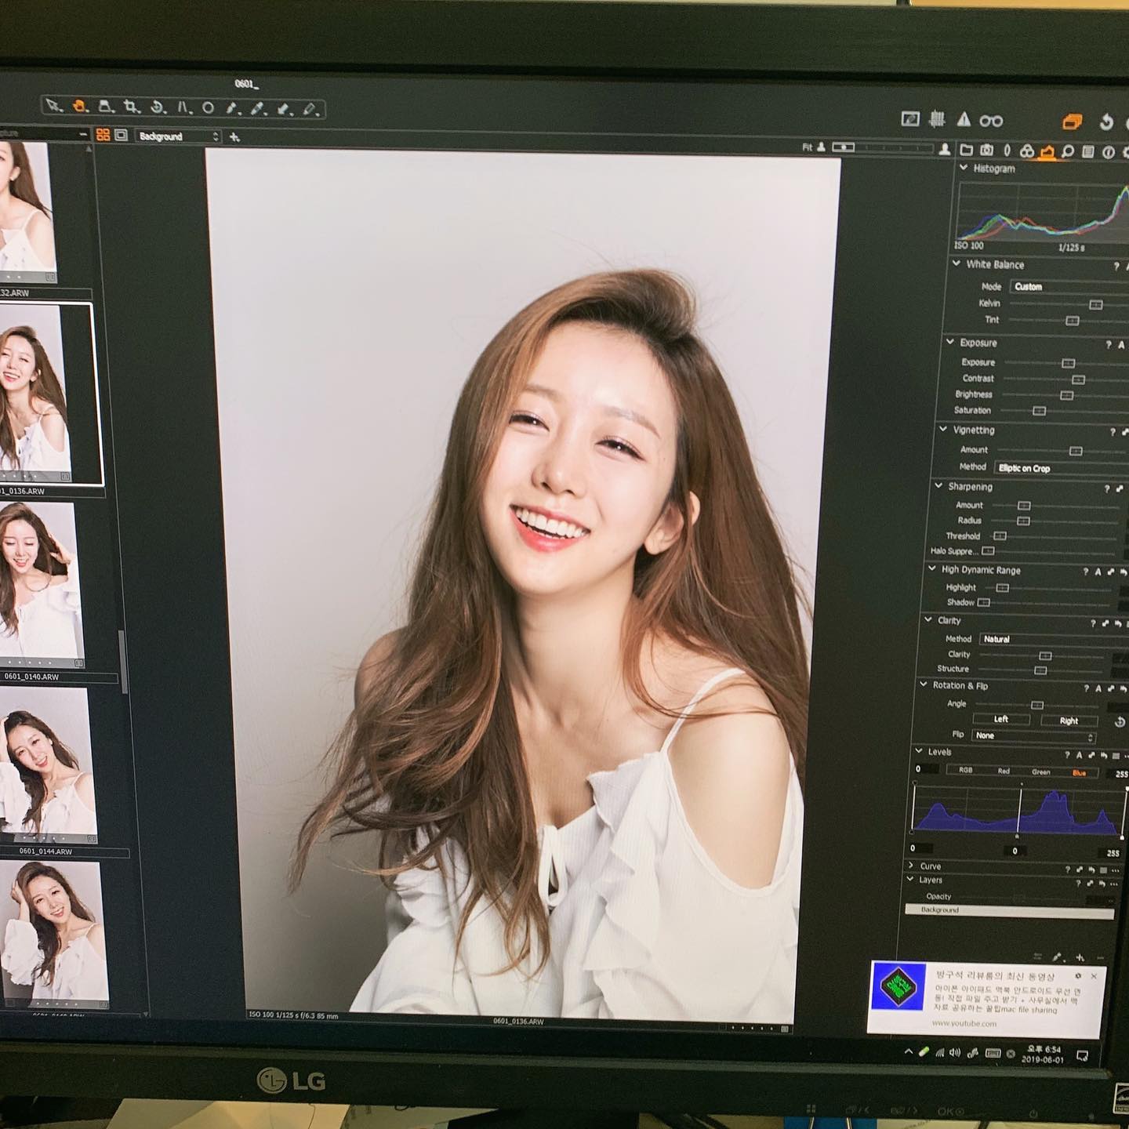Click the plus icon beside Background dropdown
The image size is (1129, 1129).
(x=234, y=137)
